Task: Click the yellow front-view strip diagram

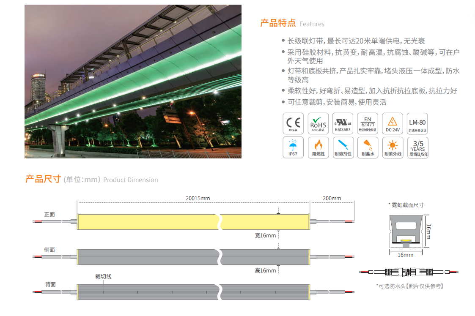Action: pyautogui.click(x=194, y=221)
